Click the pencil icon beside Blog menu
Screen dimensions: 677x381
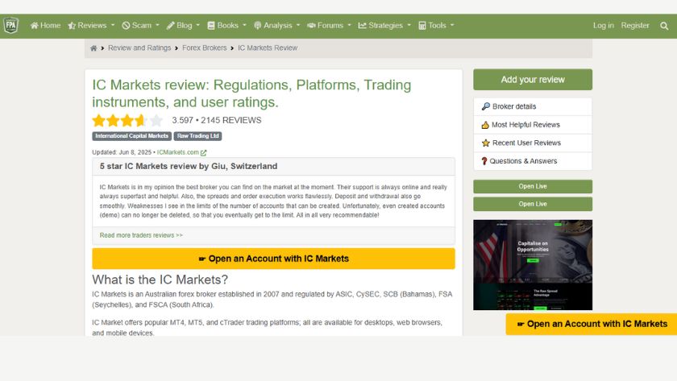(171, 26)
